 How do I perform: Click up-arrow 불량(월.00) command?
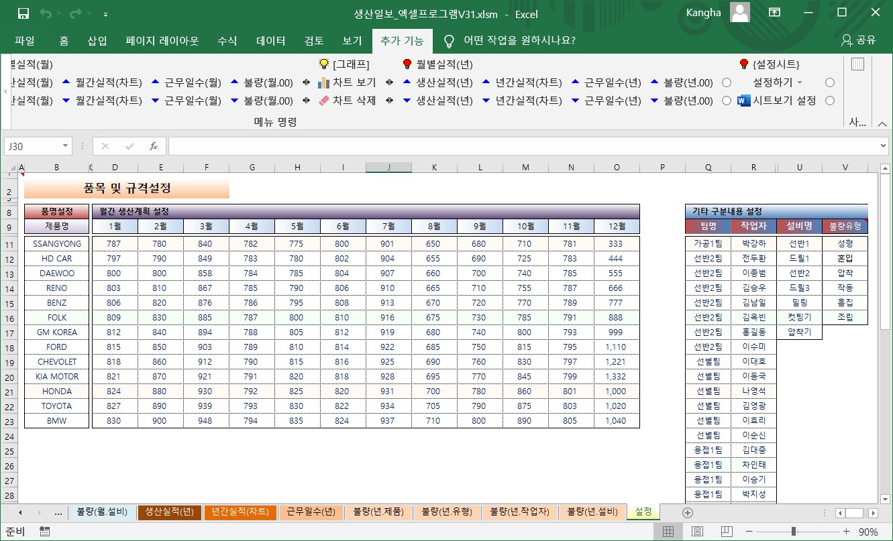(262, 82)
